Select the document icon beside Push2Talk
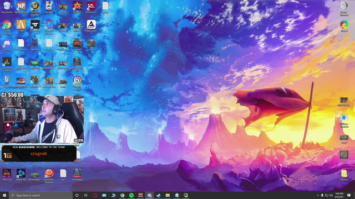The width and height of the screenshot is (355, 199). (x=63, y=175)
